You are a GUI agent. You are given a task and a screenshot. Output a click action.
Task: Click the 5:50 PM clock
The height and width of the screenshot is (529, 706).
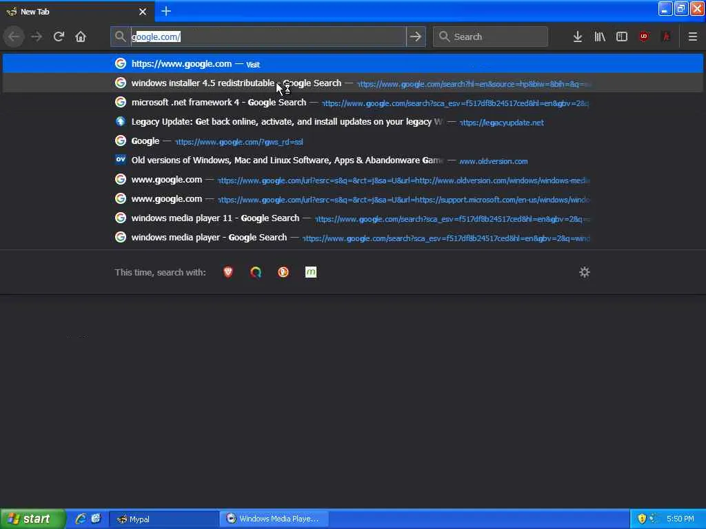coord(680,519)
